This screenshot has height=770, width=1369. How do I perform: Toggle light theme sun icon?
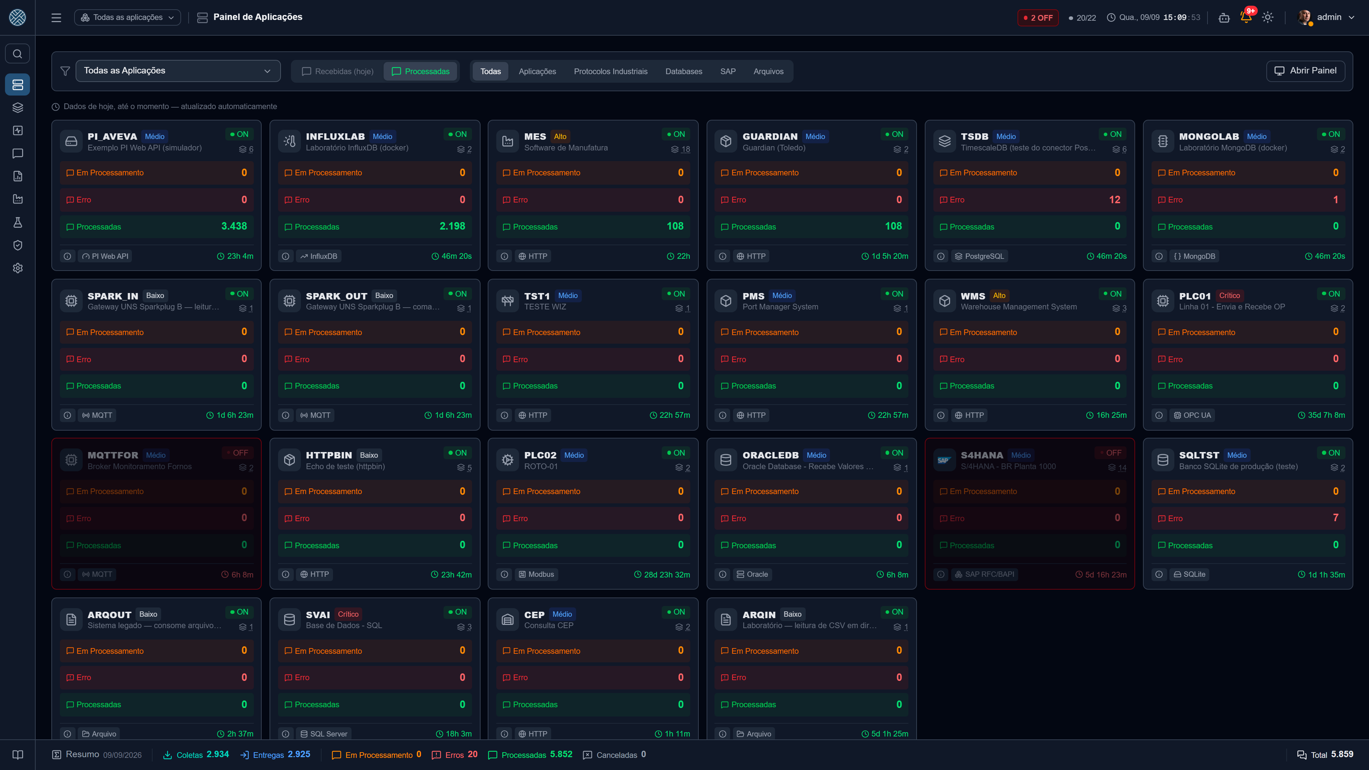point(1267,17)
